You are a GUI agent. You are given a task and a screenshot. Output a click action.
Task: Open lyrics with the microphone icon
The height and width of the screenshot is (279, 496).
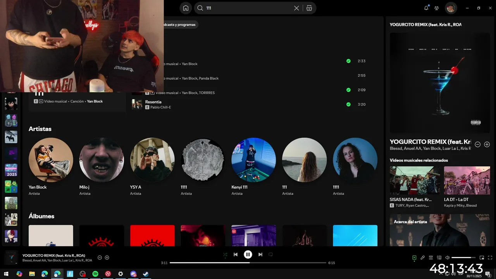click(423, 258)
